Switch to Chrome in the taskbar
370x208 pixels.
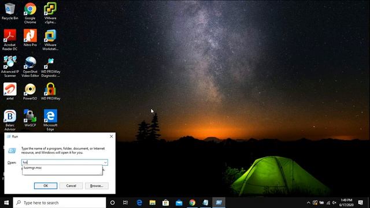[x=192, y=203]
